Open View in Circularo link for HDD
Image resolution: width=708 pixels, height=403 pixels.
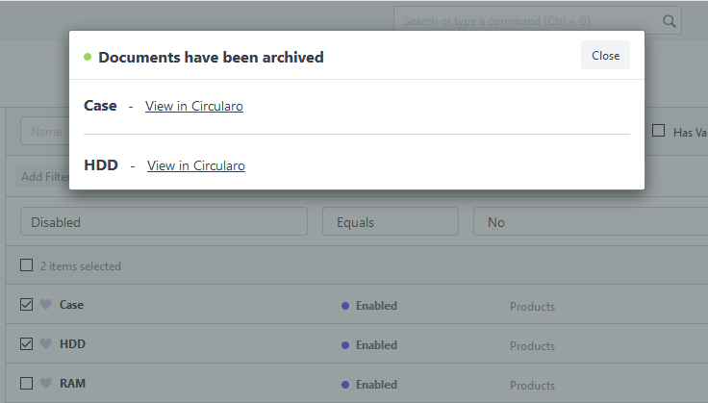pos(196,165)
